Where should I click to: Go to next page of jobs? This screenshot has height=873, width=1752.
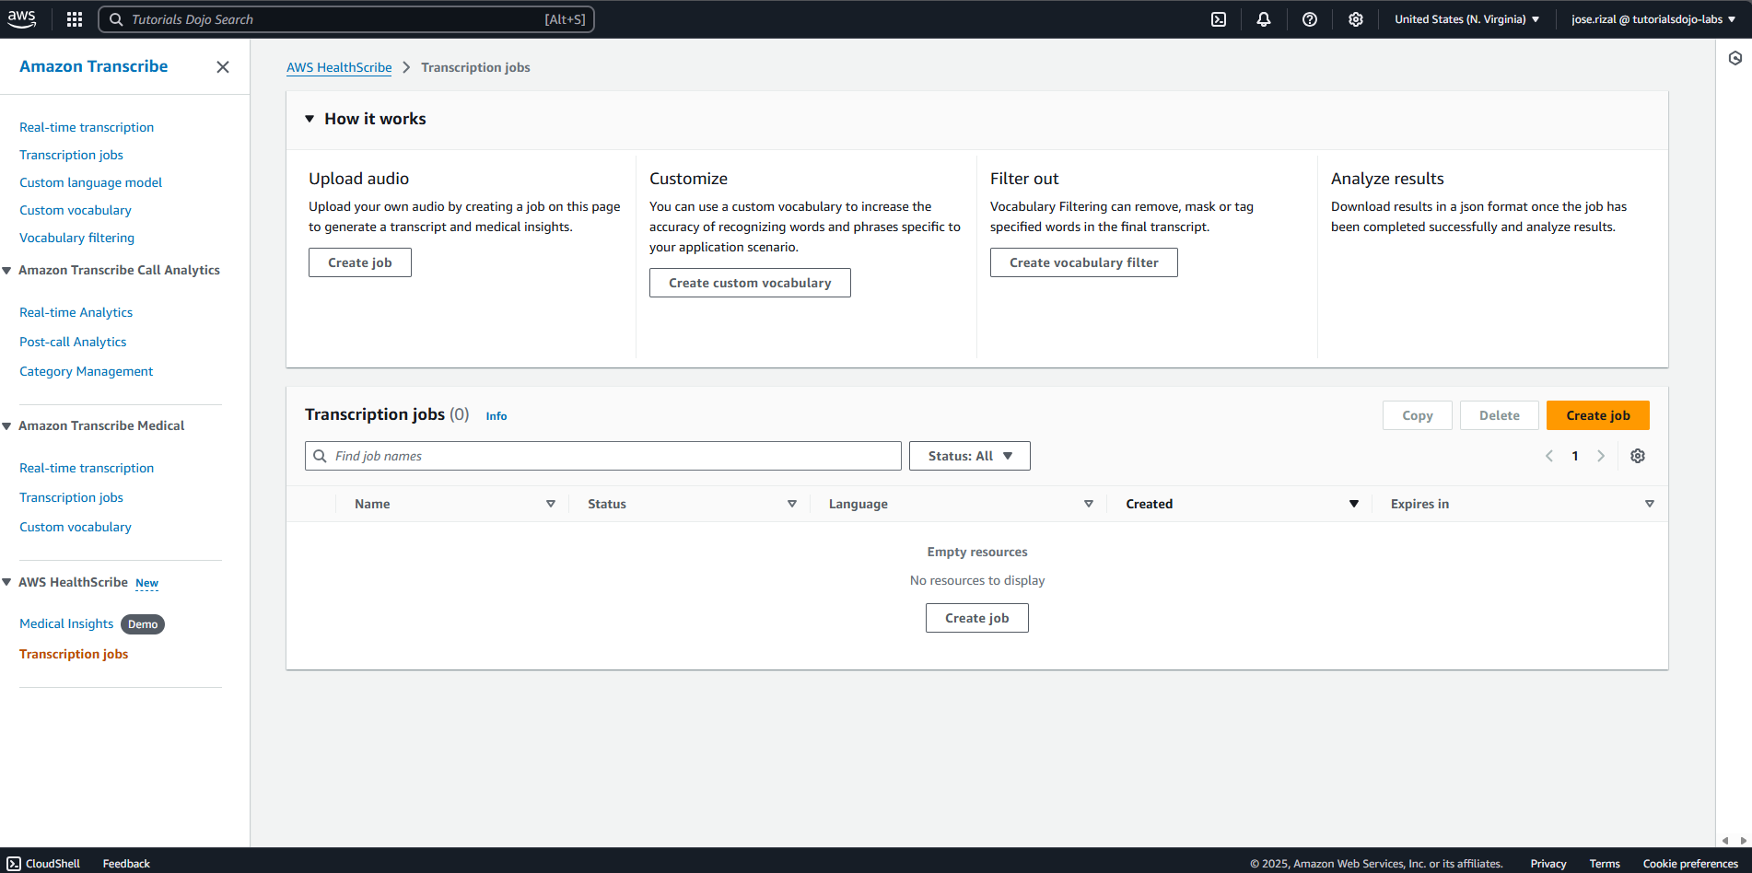click(x=1601, y=456)
